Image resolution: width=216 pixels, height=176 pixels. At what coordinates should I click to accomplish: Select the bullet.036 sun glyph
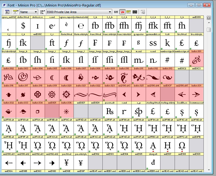[x=66, y=111]
